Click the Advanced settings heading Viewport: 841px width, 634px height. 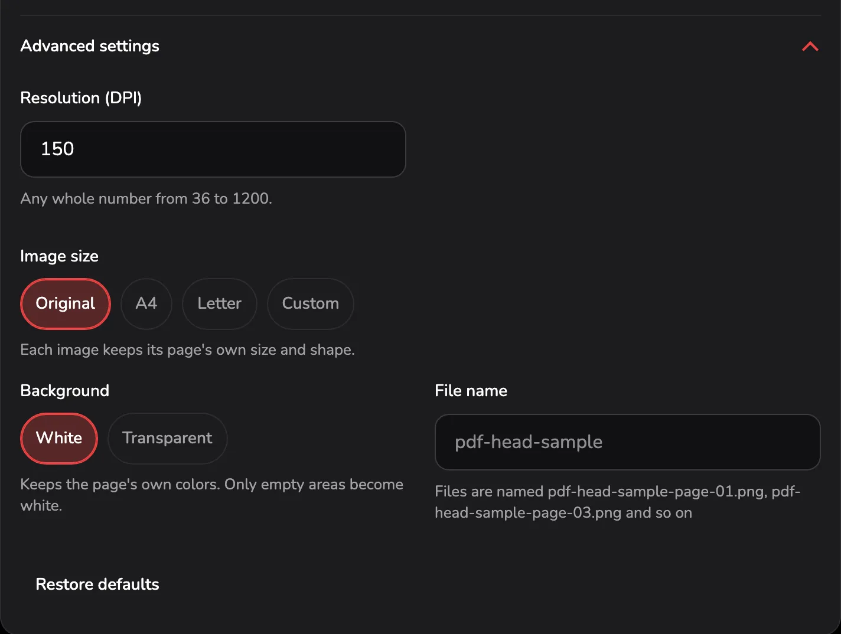pyautogui.click(x=90, y=46)
